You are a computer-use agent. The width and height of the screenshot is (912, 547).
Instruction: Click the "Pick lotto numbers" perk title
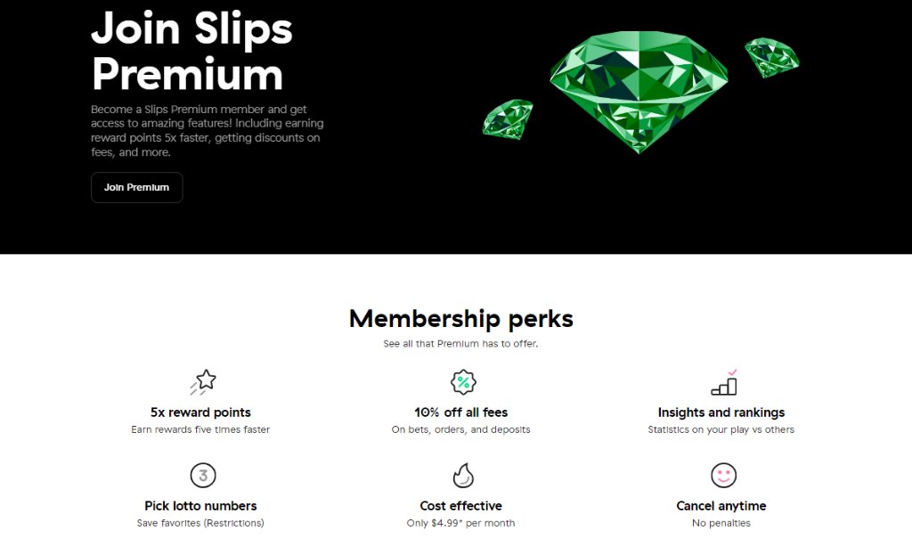(200, 506)
